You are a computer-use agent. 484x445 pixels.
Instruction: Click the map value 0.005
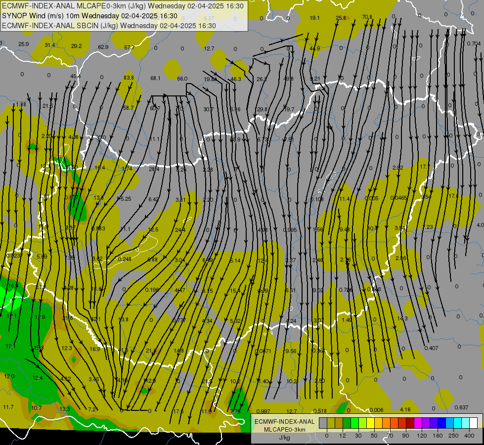pos(371,198)
